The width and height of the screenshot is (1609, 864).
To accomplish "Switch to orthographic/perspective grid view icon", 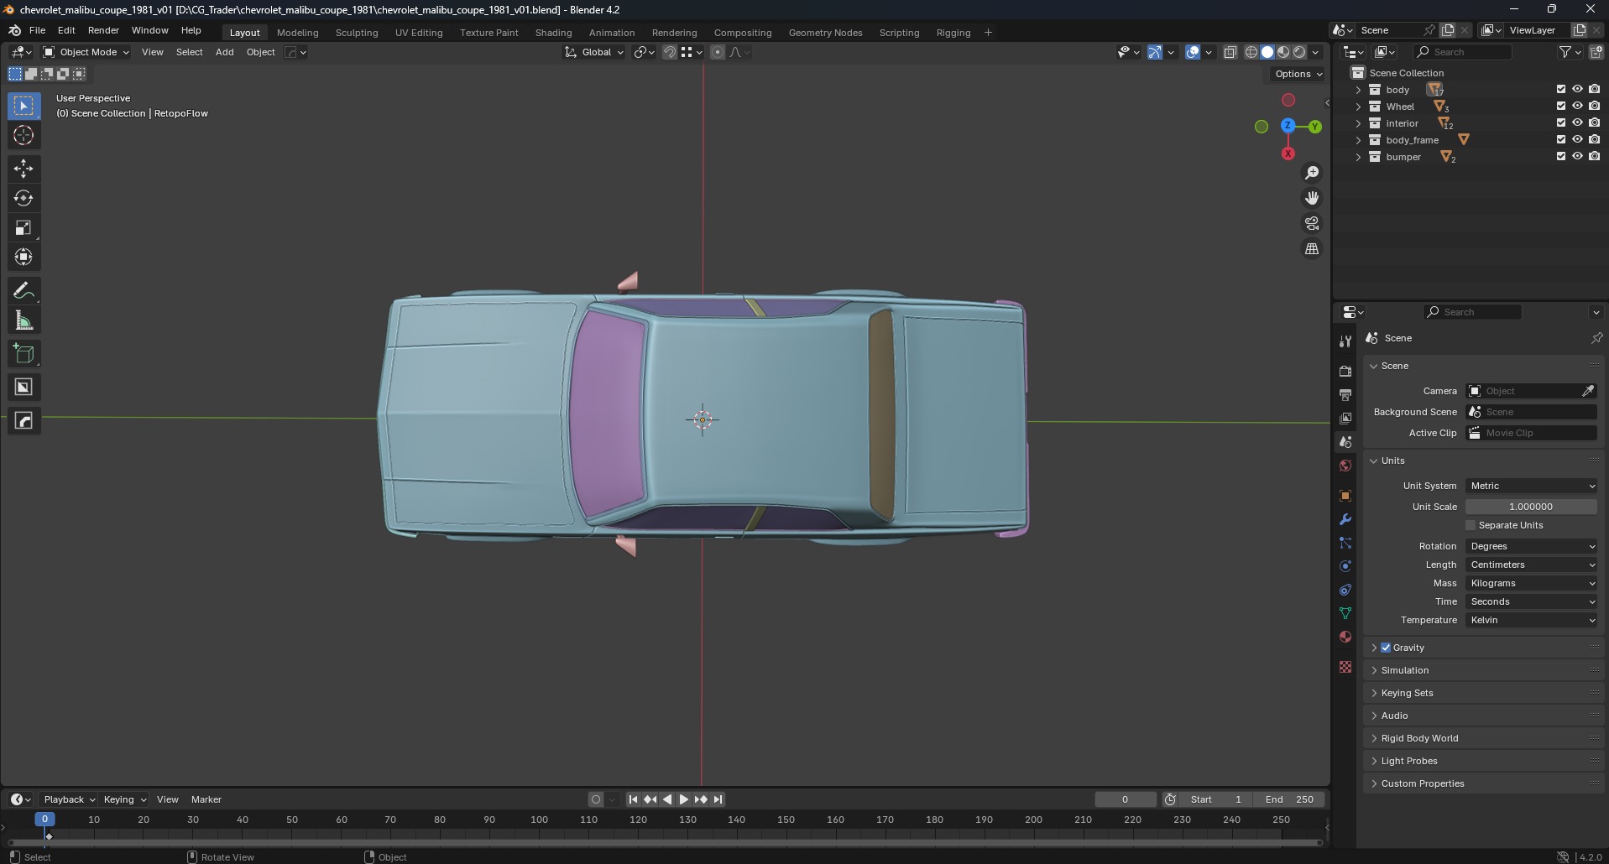I will coord(1311,249).
